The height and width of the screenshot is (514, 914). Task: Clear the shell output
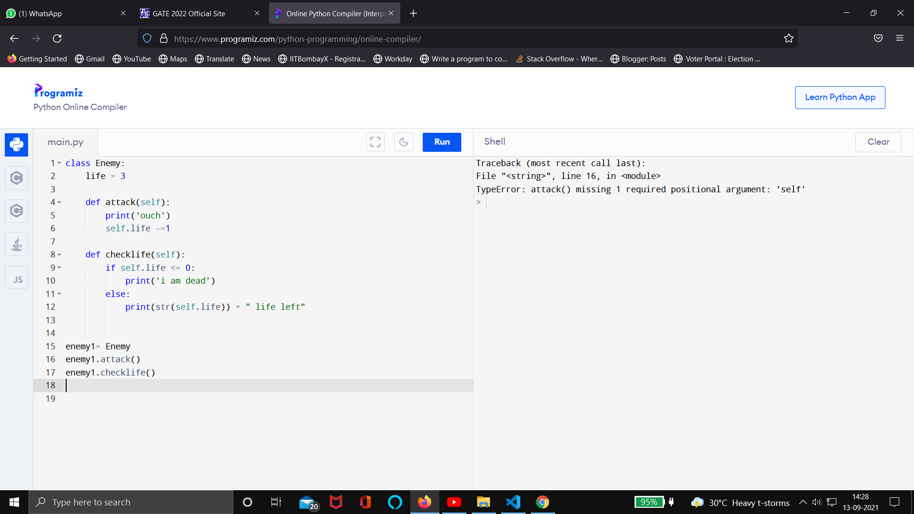878,142
